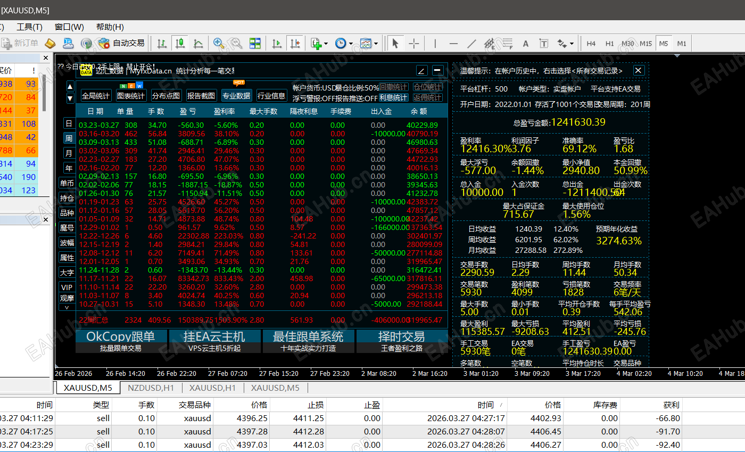Click the diagonal line panel icon
This screenshot has height=452, width=745.
[x=421, y=70]
